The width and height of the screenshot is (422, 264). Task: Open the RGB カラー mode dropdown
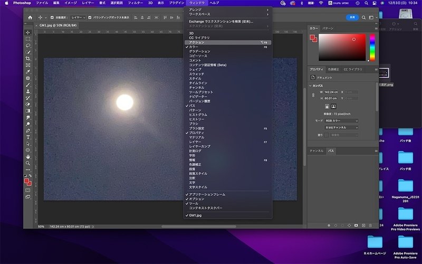click(x=341, y=121)
